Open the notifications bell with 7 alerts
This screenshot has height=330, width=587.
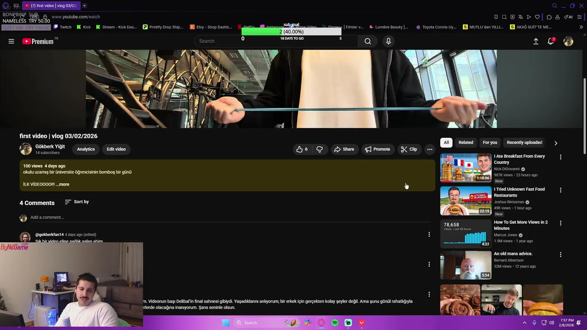click(x=551, y=41)
